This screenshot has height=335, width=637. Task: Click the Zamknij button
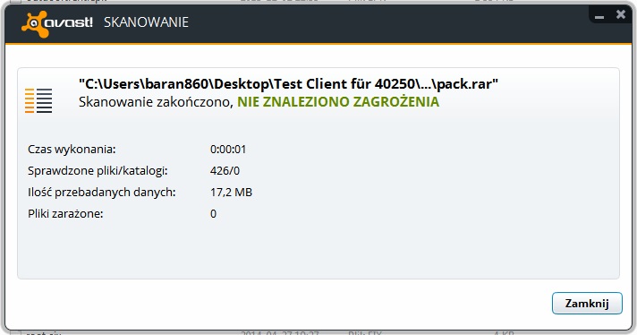587,304
